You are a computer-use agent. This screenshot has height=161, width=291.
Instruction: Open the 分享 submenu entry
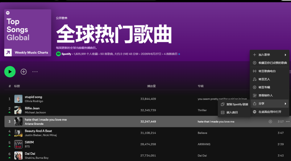click(x=269, y=104)
